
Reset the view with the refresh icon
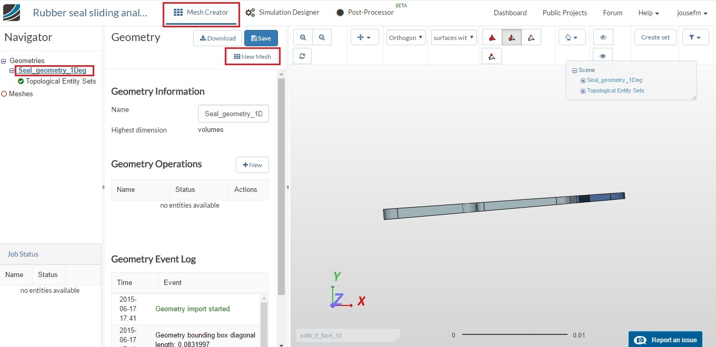click(x=303, y=56)
